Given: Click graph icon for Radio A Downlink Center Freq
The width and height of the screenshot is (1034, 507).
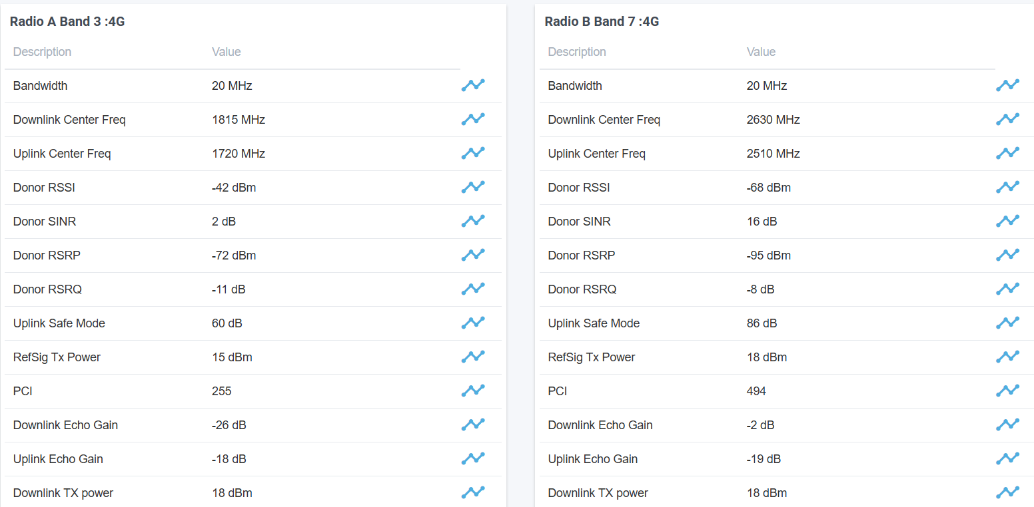Looking at the screenshot, I should pos(473,119).
